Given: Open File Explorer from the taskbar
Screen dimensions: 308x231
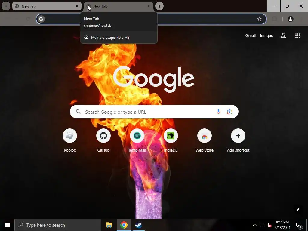Looking at the screenshot, I should click(x=109, y=225).
